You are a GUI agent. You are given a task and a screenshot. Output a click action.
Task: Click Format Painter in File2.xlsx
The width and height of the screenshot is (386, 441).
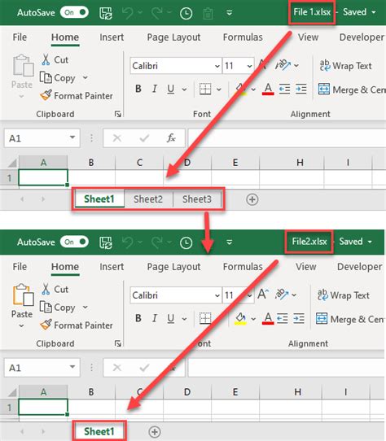click(x=77, y=325)
